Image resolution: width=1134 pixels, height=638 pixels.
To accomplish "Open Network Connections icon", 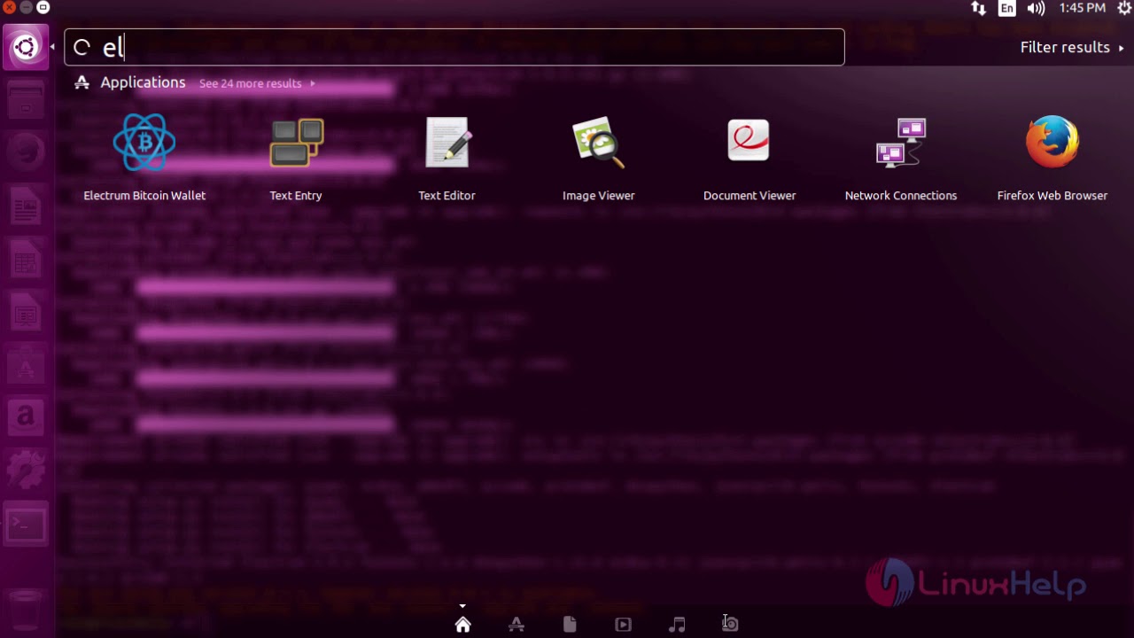I will point(901,143).
